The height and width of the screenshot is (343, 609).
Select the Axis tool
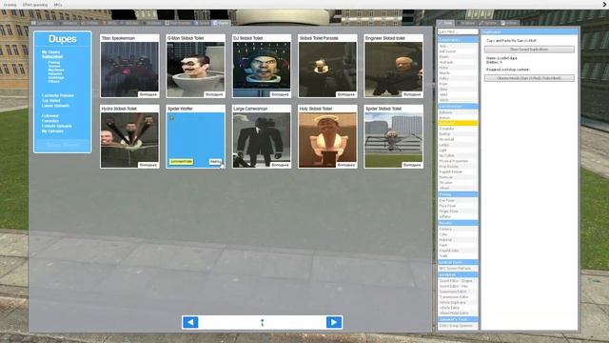(458, 46)
